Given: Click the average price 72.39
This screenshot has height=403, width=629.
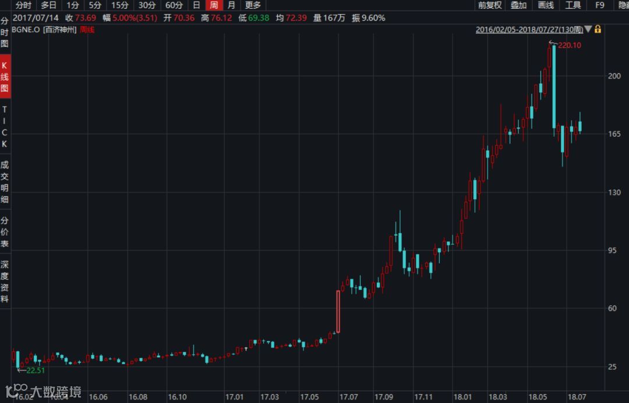Looking at the screenshot, I should (296, 18).
